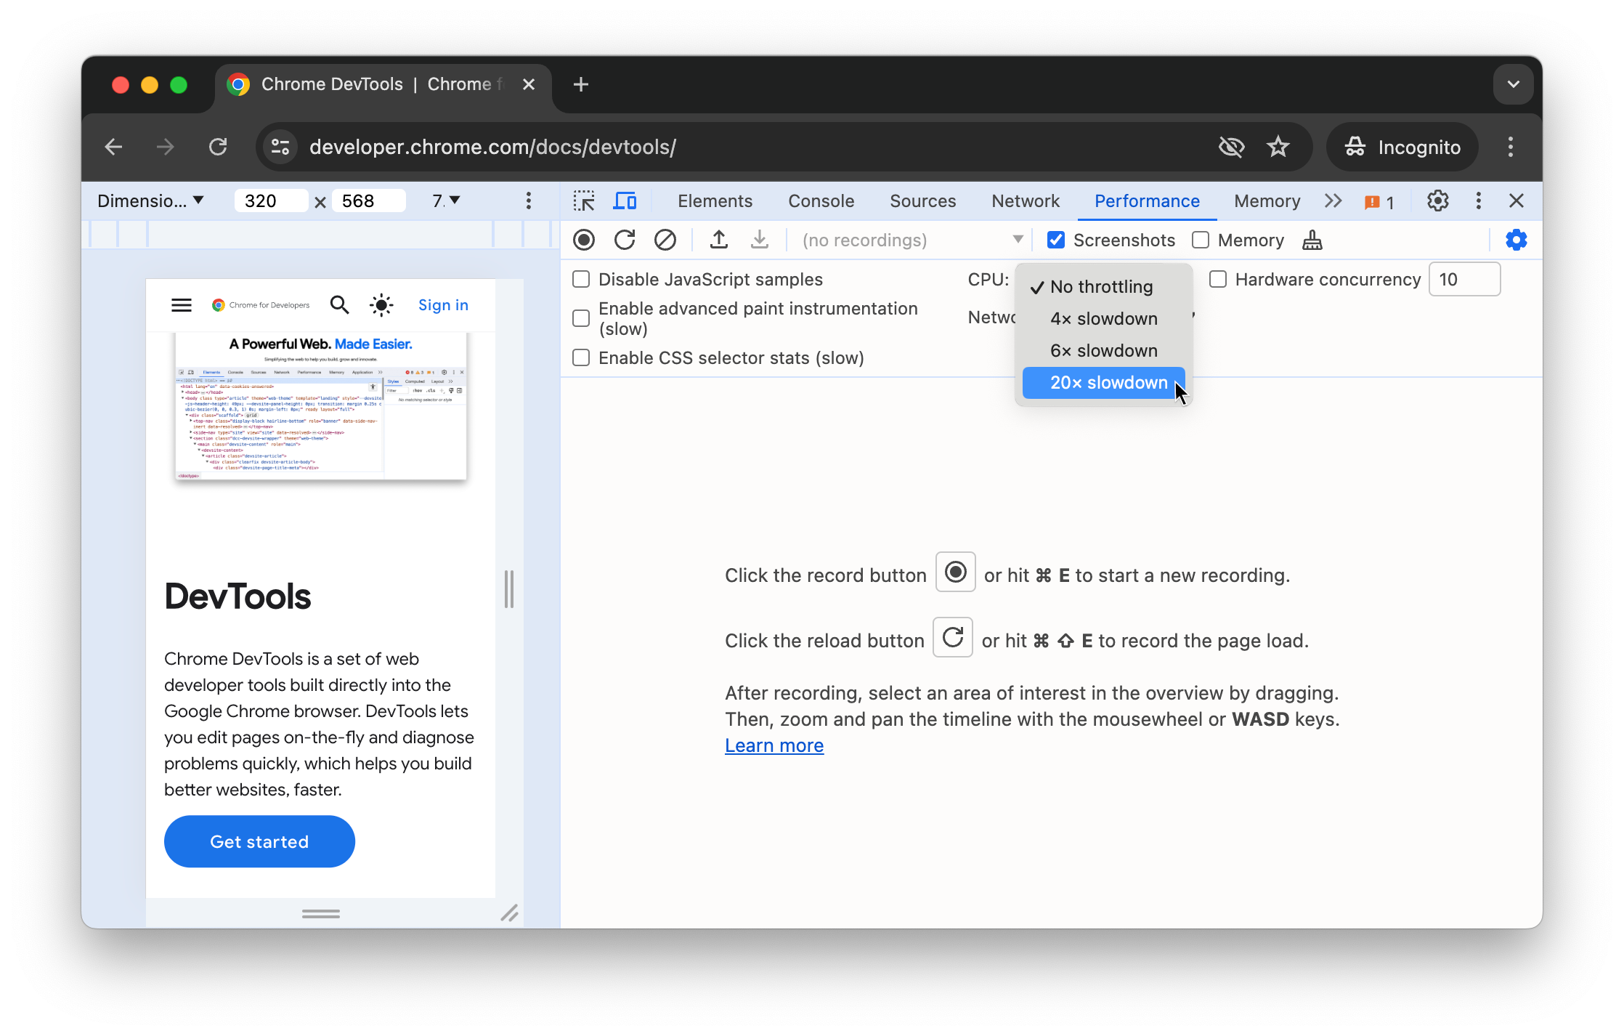Click the clear recordings button
The height and width of the screenshot is (1036, 1624).
coord(665,240)
